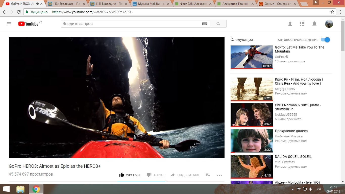Open File Explorer from the taskbar
This screenshot has width=345, height=194.
20,189
